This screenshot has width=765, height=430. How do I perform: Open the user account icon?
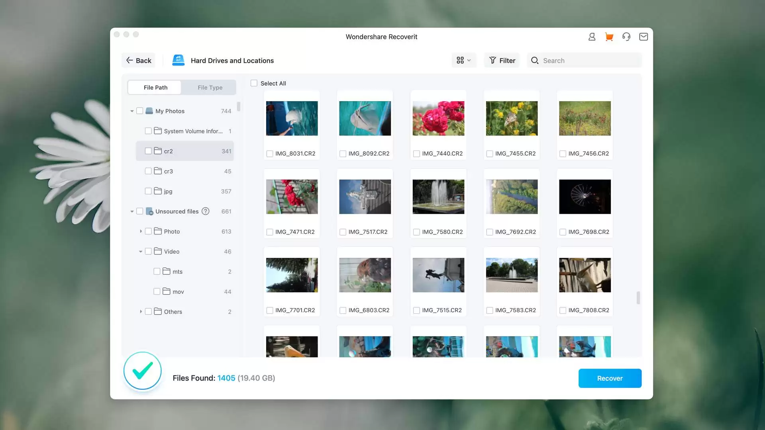click(592, 37)
